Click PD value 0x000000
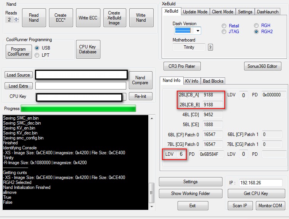Screen dimensions: 289x219 pyautogui.click(x=273, y=95)
